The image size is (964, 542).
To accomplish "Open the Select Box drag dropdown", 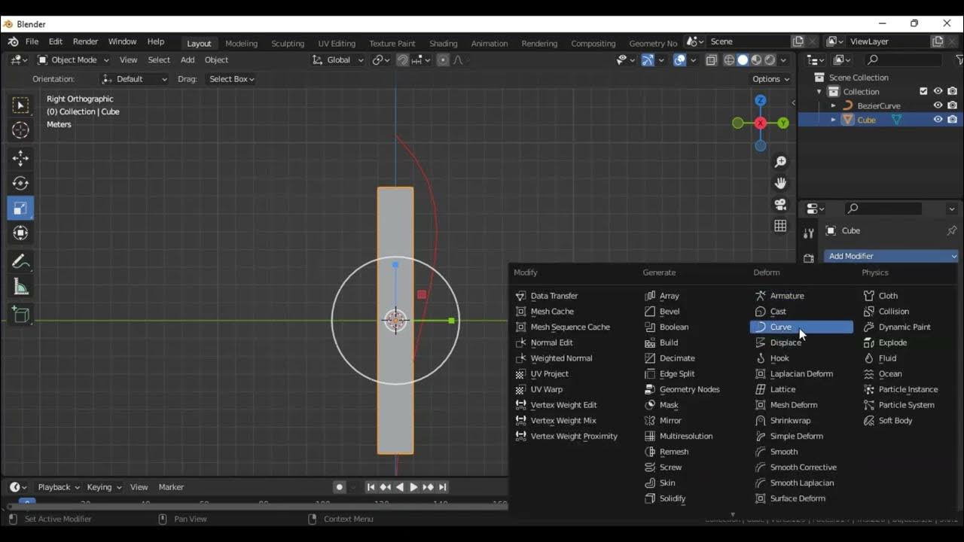I will click(231, 79).
